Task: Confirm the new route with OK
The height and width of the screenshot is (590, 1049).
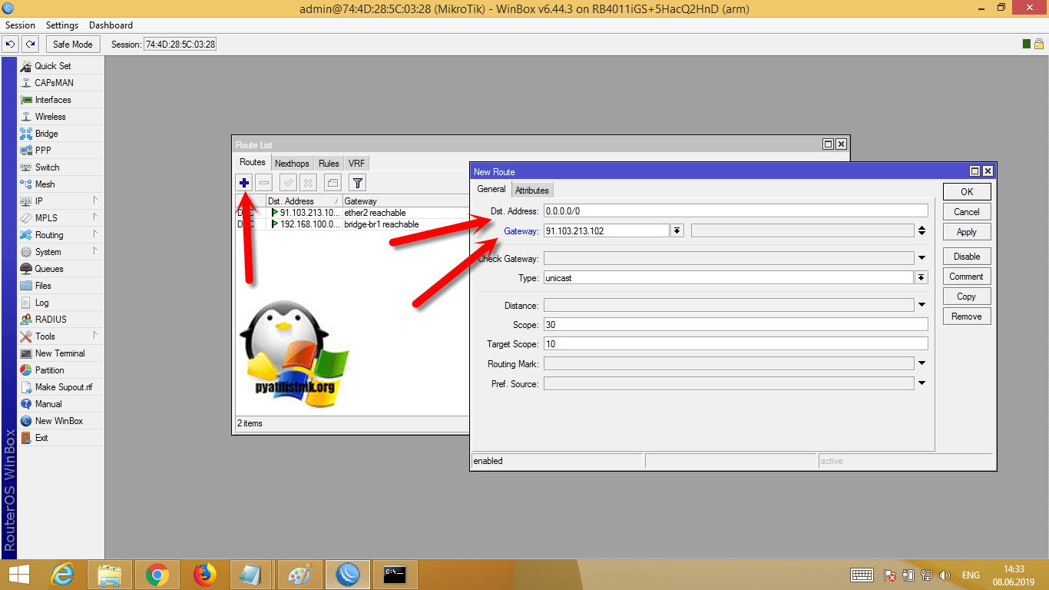Action: pyautogui.click(x=967, y=192)
